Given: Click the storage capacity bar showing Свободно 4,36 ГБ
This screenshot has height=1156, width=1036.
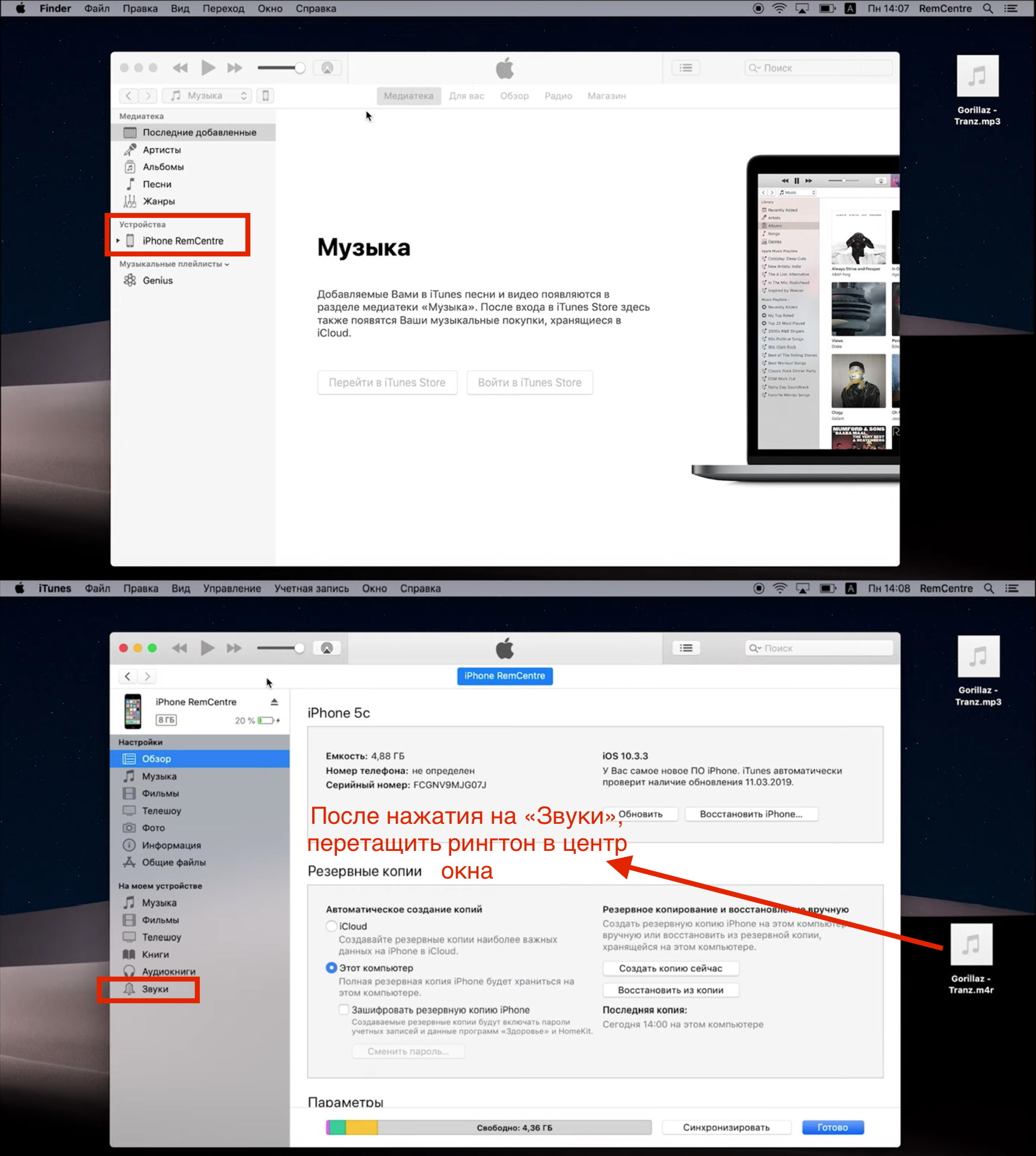Looking at the screenshot, I should [489, 1127].
